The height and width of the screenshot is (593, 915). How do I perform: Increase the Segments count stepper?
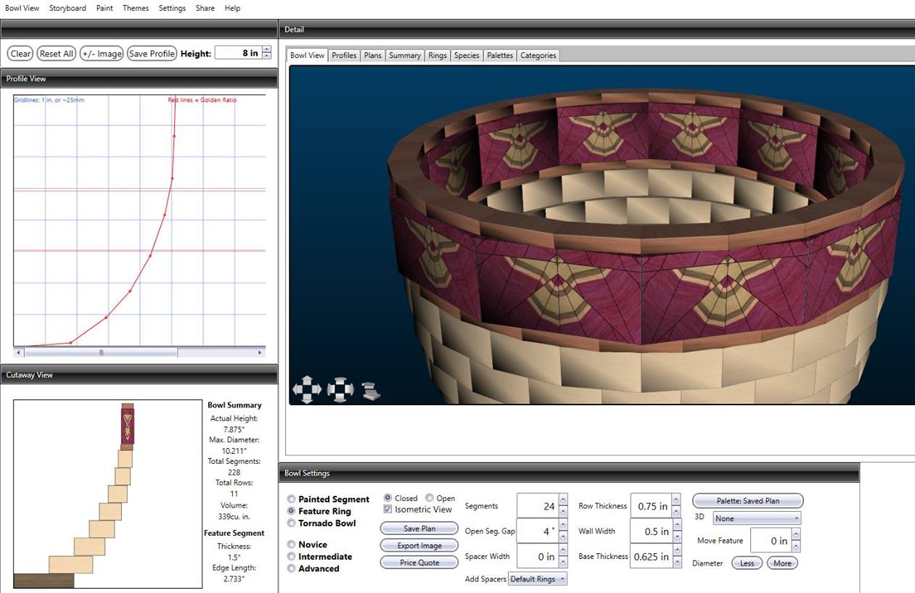(x=564, y=499)
